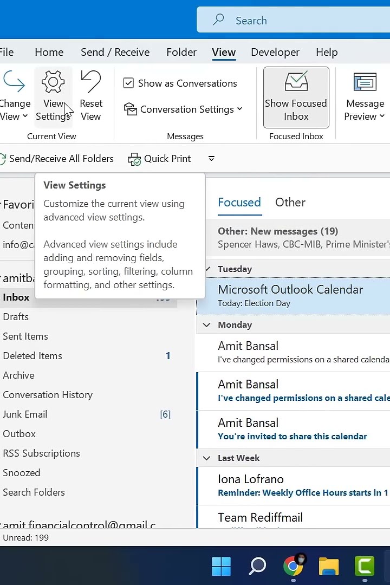Uncheck Show as Conversations checkbox
Viewport: 390px width, 585px height.
pyautogui.click(x=128, y=83)
